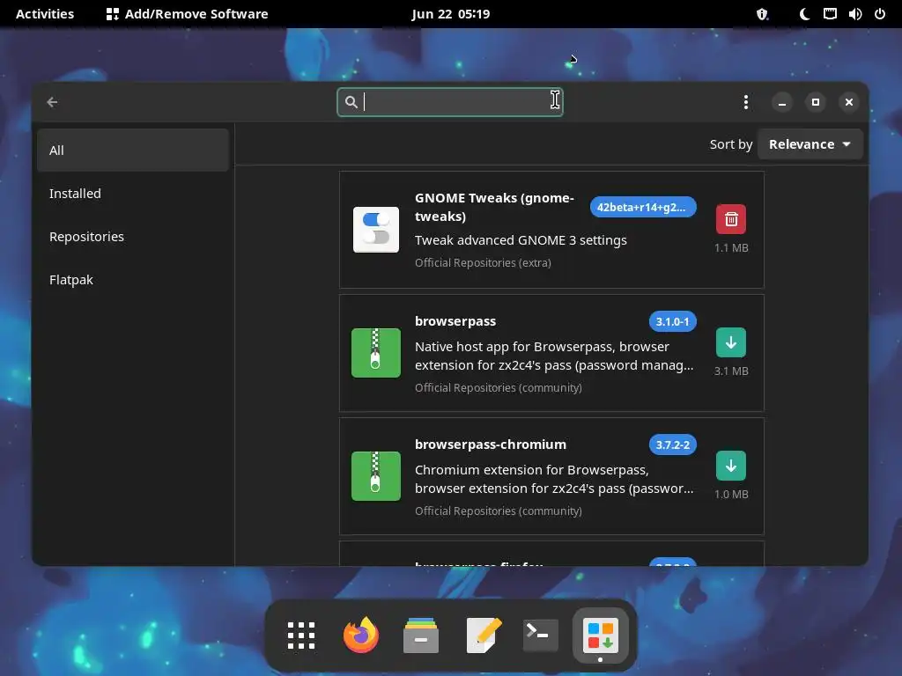The width and height of the screenshot is (902, 676).
Task: Click the 1.1 MB size label
Action: click(731, 247)
